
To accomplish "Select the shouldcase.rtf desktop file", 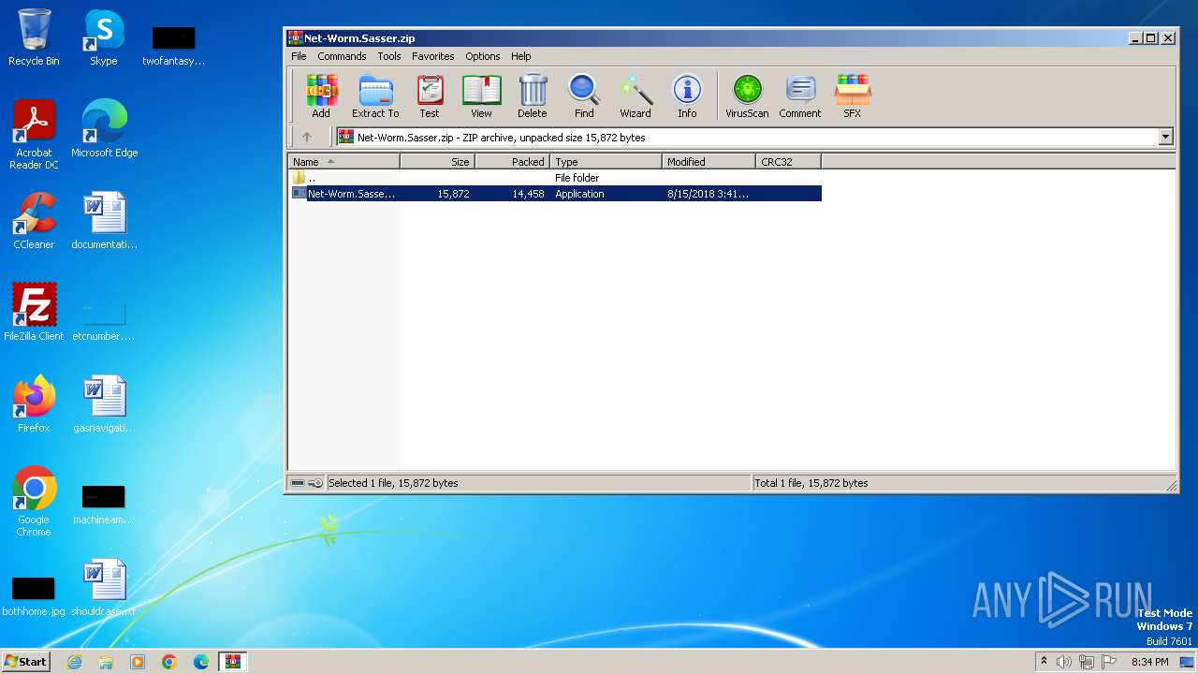I will point(104,588).
